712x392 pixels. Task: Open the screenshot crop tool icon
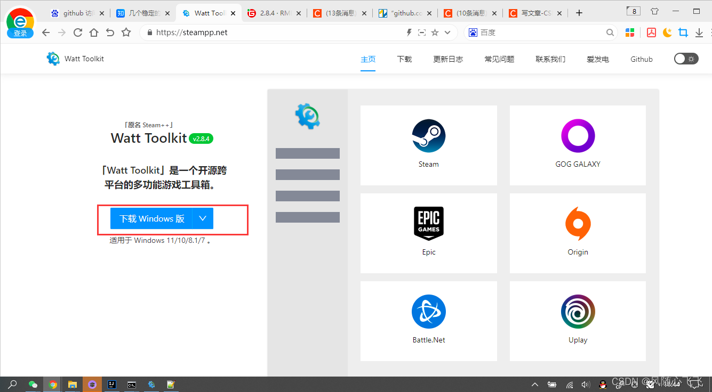click(683, 32)
